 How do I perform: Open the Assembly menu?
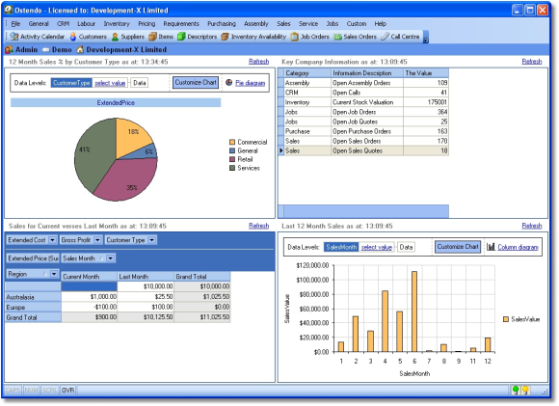coord(256,24)
